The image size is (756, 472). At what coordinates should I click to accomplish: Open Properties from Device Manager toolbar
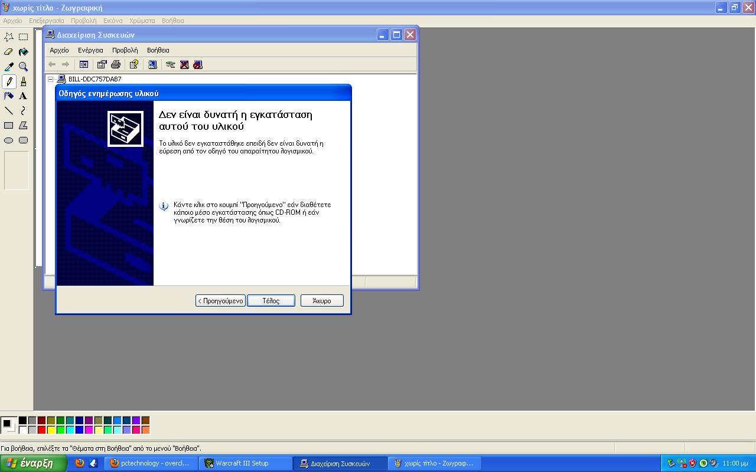[102, 64]
